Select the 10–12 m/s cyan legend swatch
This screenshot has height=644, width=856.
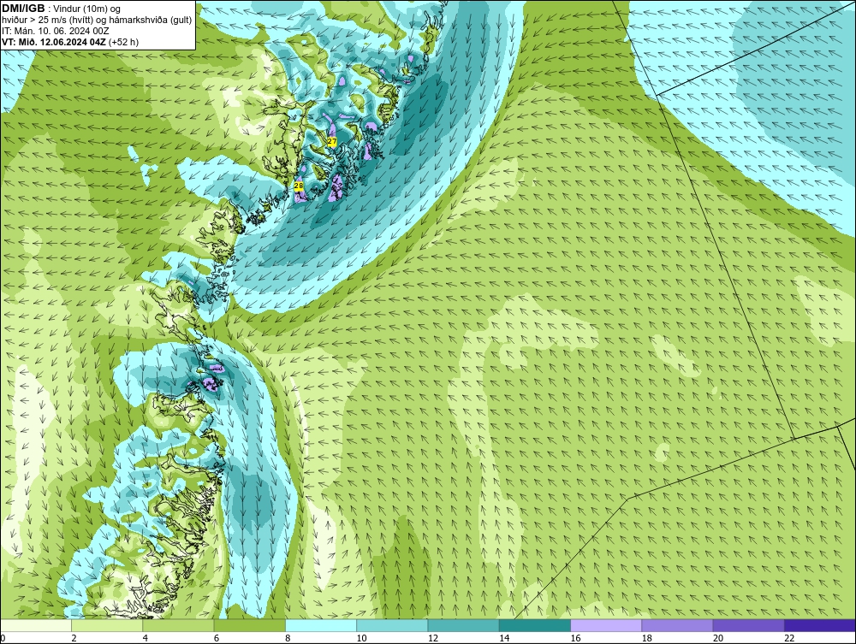click(392, 625)
